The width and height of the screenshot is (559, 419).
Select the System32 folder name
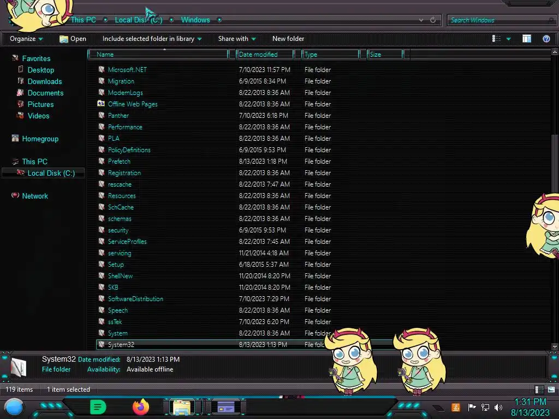pos(121,345)
